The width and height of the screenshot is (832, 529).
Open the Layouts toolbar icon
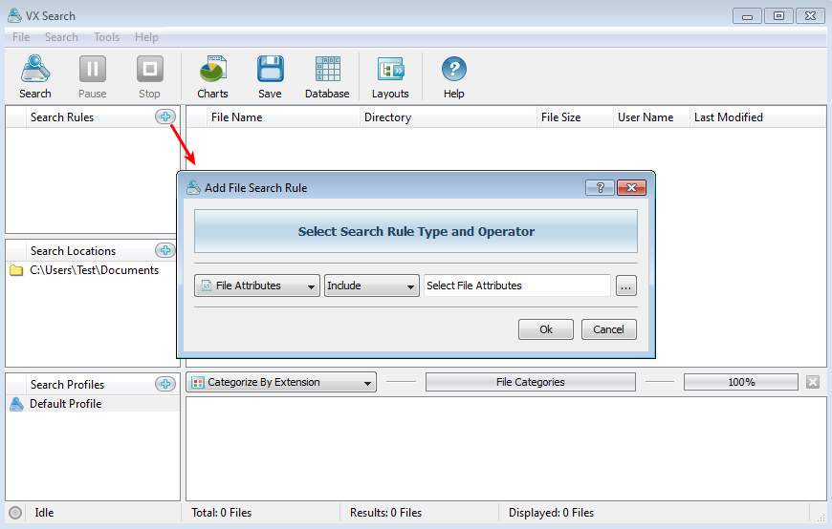point(390,69)
